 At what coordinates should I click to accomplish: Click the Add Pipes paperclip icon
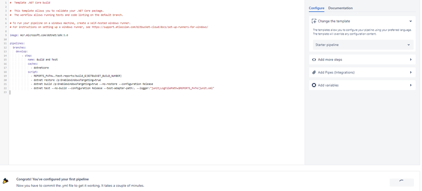click(314, 72)
